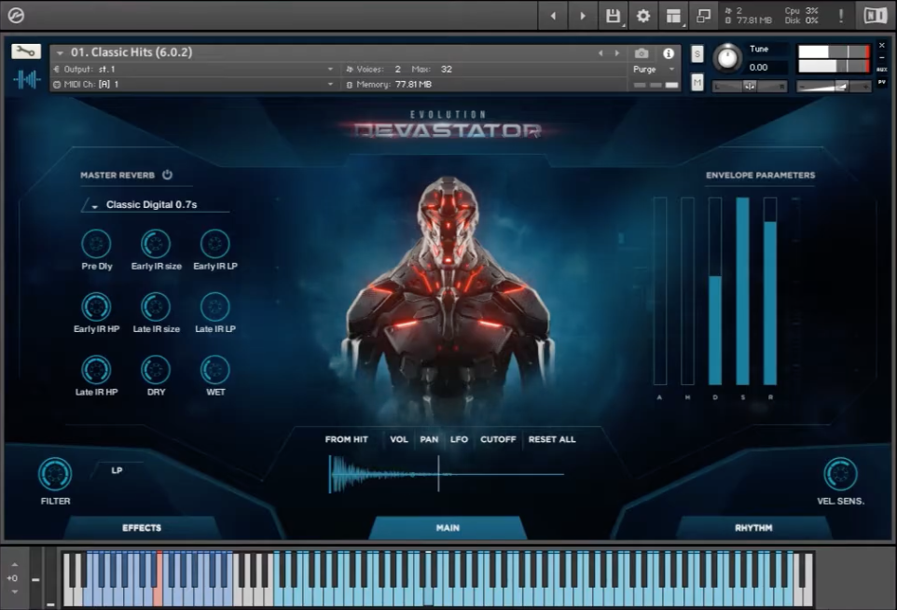The width and height of the screenshot is (897, 610).
Task: Open the Purge dropdown menu
Action: 655,69
